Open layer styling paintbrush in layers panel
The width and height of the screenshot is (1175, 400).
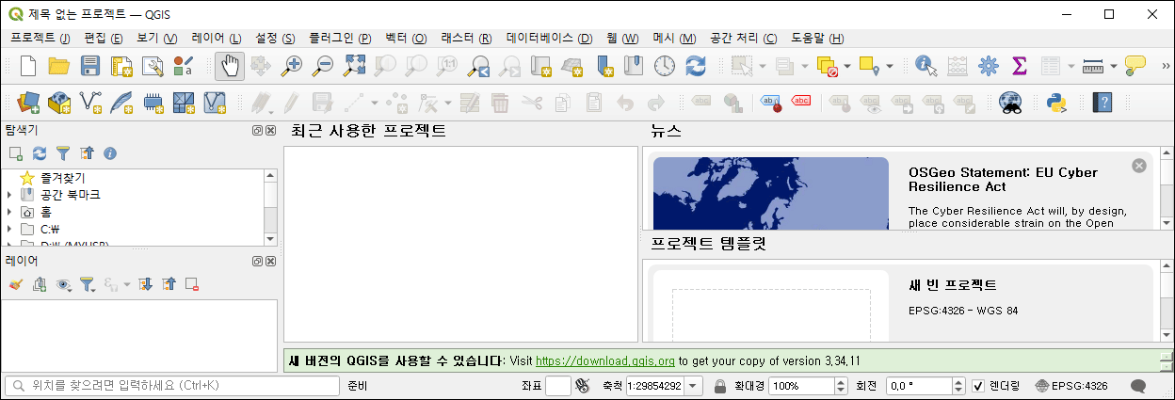coord(15,283)
